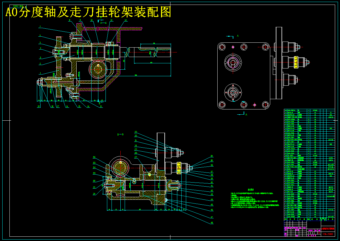
Task: Pick callout number 13 below the shaft view
Action: pyautogui.click(x=101, y=107)
